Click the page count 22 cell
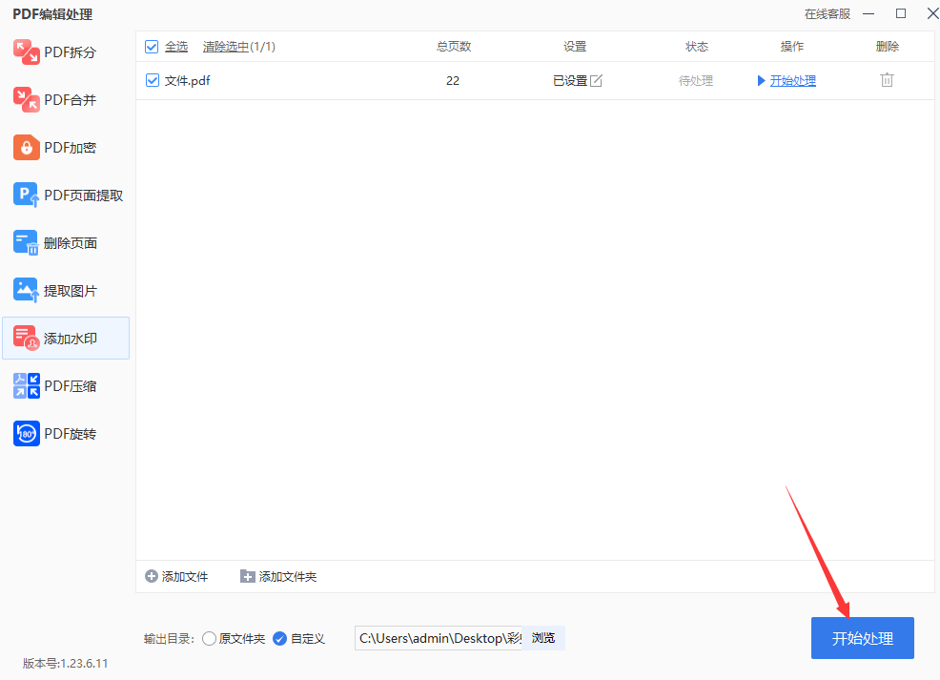Image resolution: width=940 pixels, height=680 pixels. 453,80
